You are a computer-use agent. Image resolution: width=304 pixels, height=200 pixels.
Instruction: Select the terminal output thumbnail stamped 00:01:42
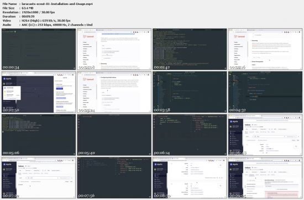click(x=190, y=49)
